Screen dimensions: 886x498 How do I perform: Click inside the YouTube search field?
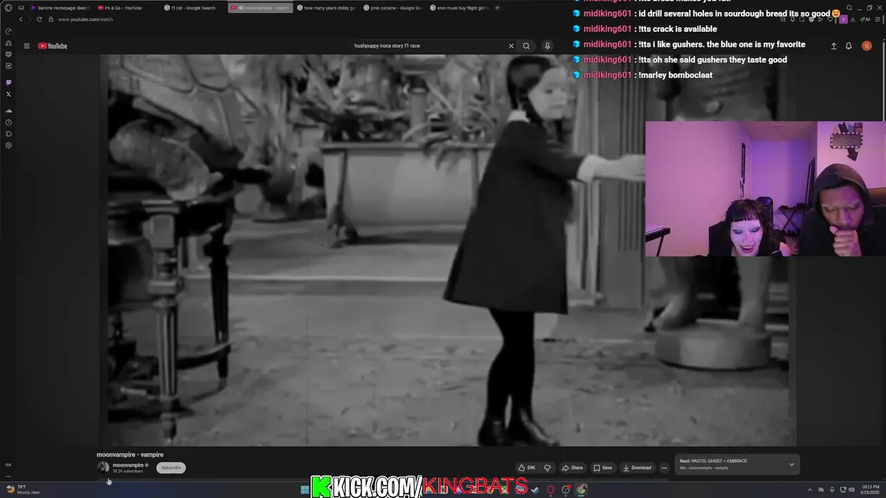(429, 46)
